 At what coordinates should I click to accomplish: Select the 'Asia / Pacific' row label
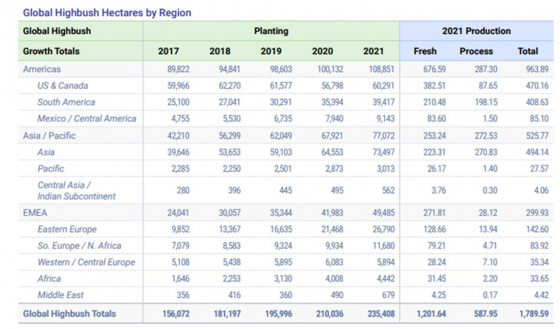coord(49,136)
